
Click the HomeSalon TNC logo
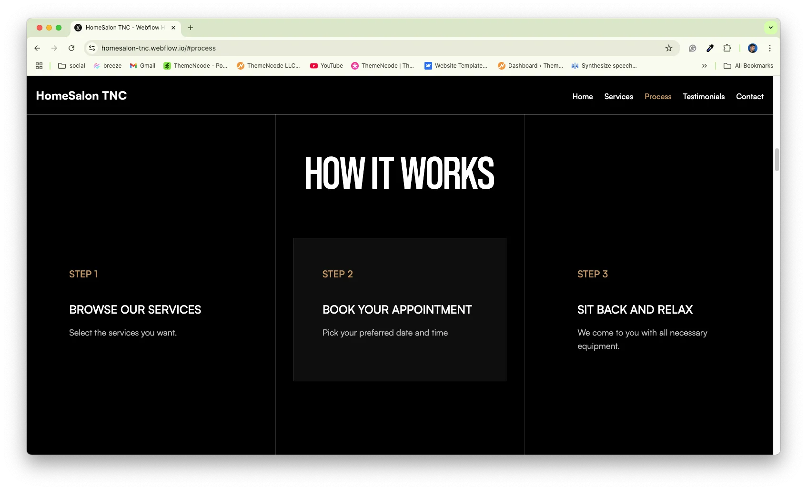click(x=81, y=95)
